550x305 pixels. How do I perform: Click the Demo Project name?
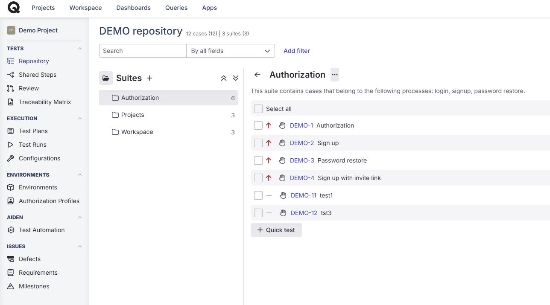click(38, 30)
